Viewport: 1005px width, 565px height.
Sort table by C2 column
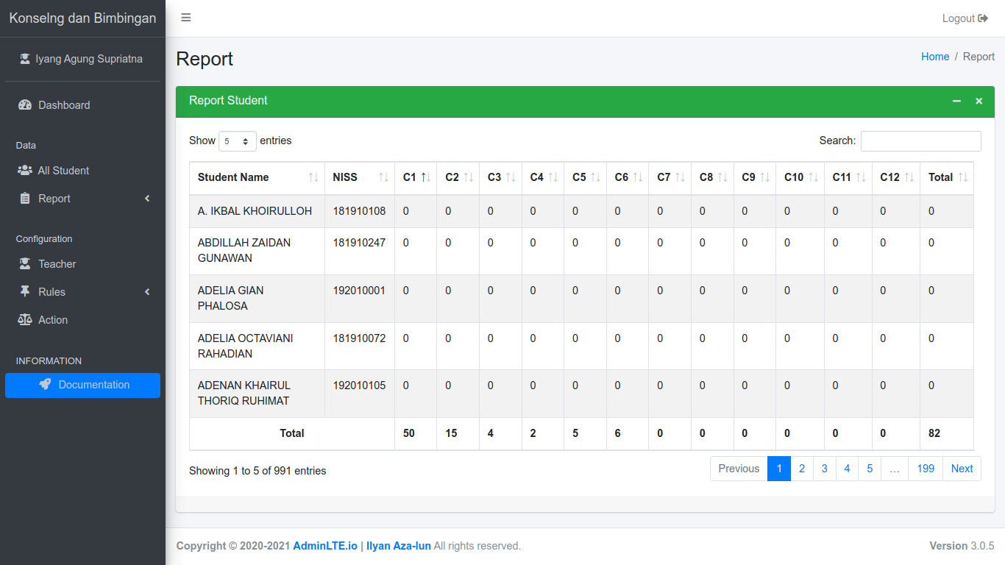pos(458,178)
